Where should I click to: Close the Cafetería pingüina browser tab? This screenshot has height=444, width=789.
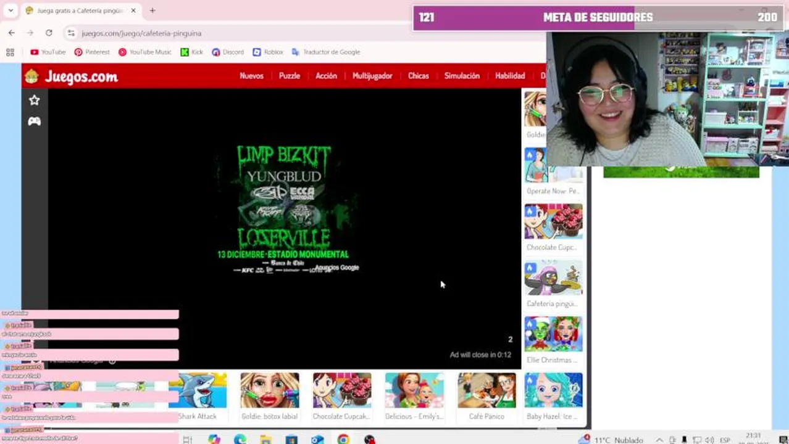point(133,10)
